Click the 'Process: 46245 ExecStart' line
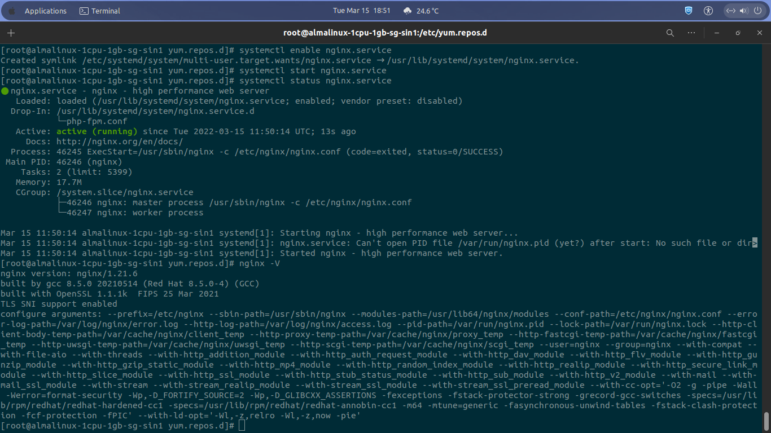771x433 pixels. pos(256,152)
